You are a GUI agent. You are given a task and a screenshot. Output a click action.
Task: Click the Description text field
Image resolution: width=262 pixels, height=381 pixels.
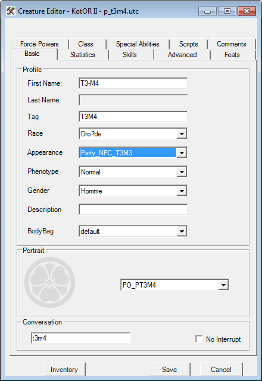[x=133, y=210]
